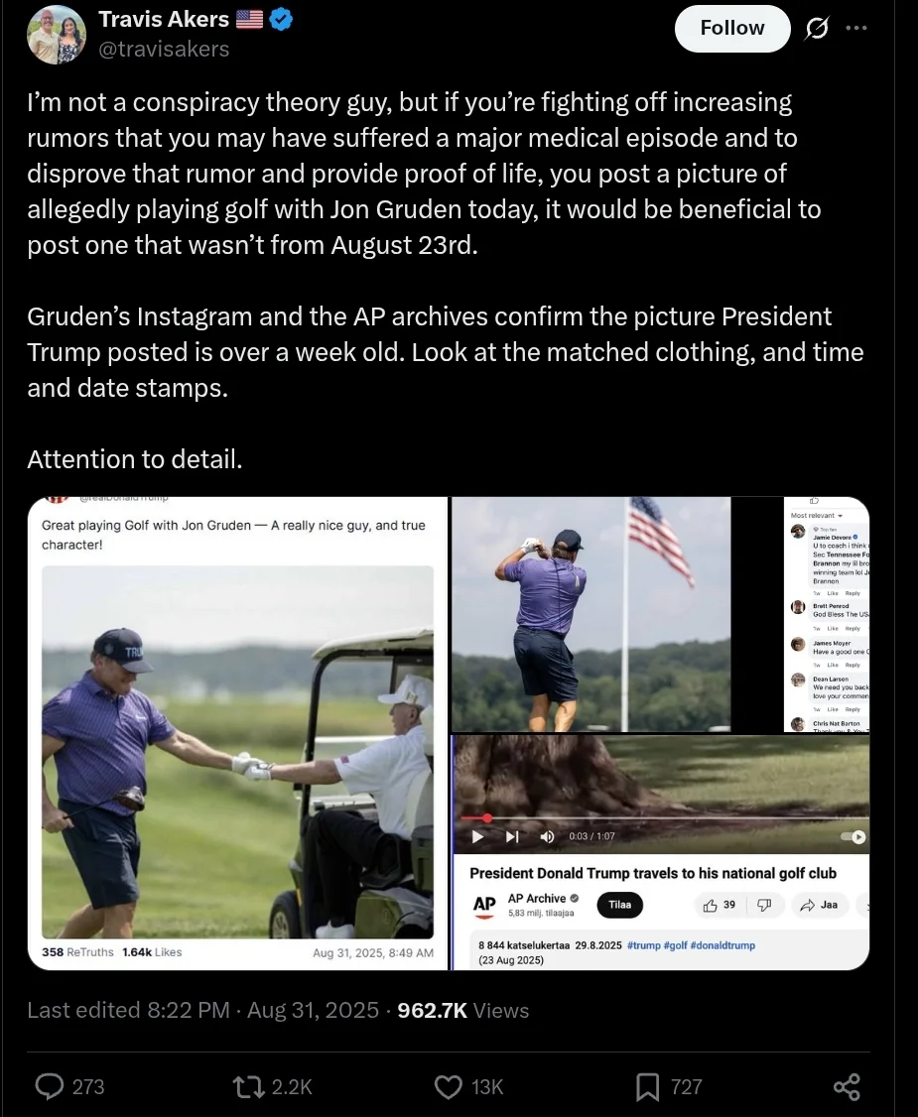Open the golfer with flag image
918x1117 pixels.
pos(591,614)
